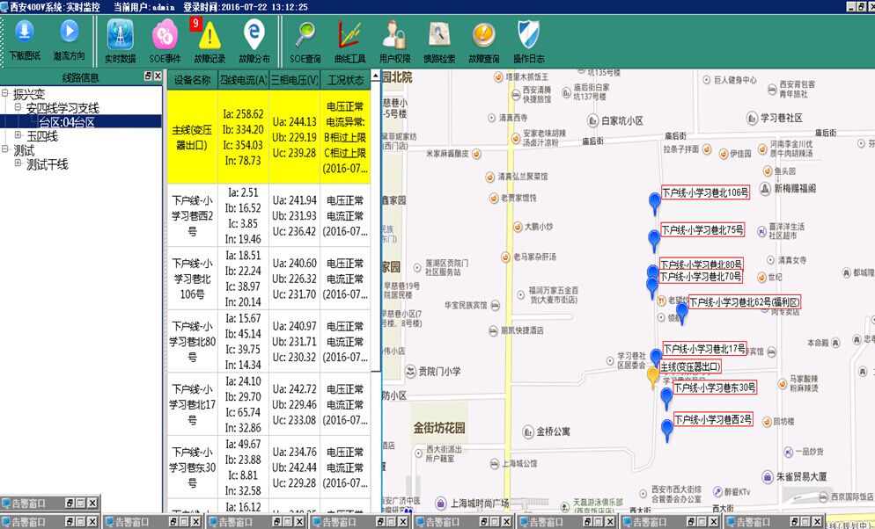Viewport: 875px width, 529px height.
Task: Click 金桥公寓 building map marker
Action: [x=528, y=431]
